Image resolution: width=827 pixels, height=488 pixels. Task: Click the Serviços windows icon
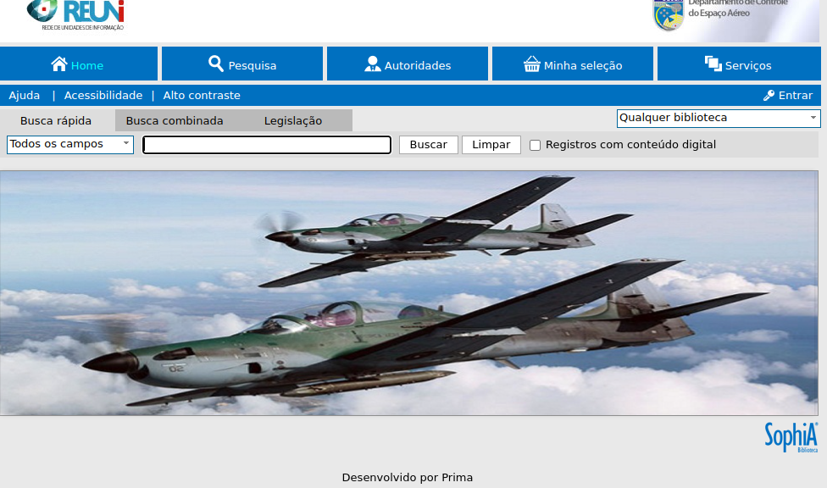tap(713, 64)
